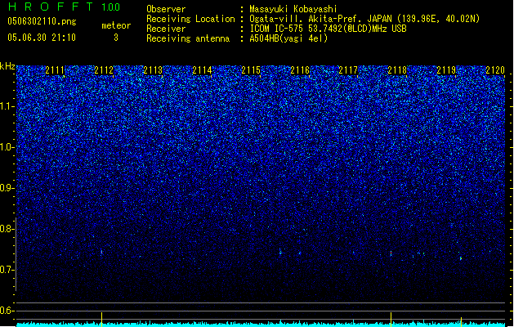The width and height of the screenshot is (514, 327).
Task: Click the 2112 time axis label
Action: 104,70
